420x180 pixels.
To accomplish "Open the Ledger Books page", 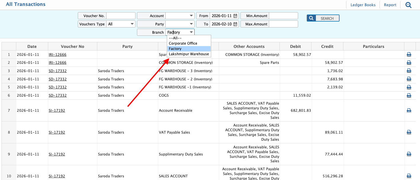I will (x=363, y=5).
